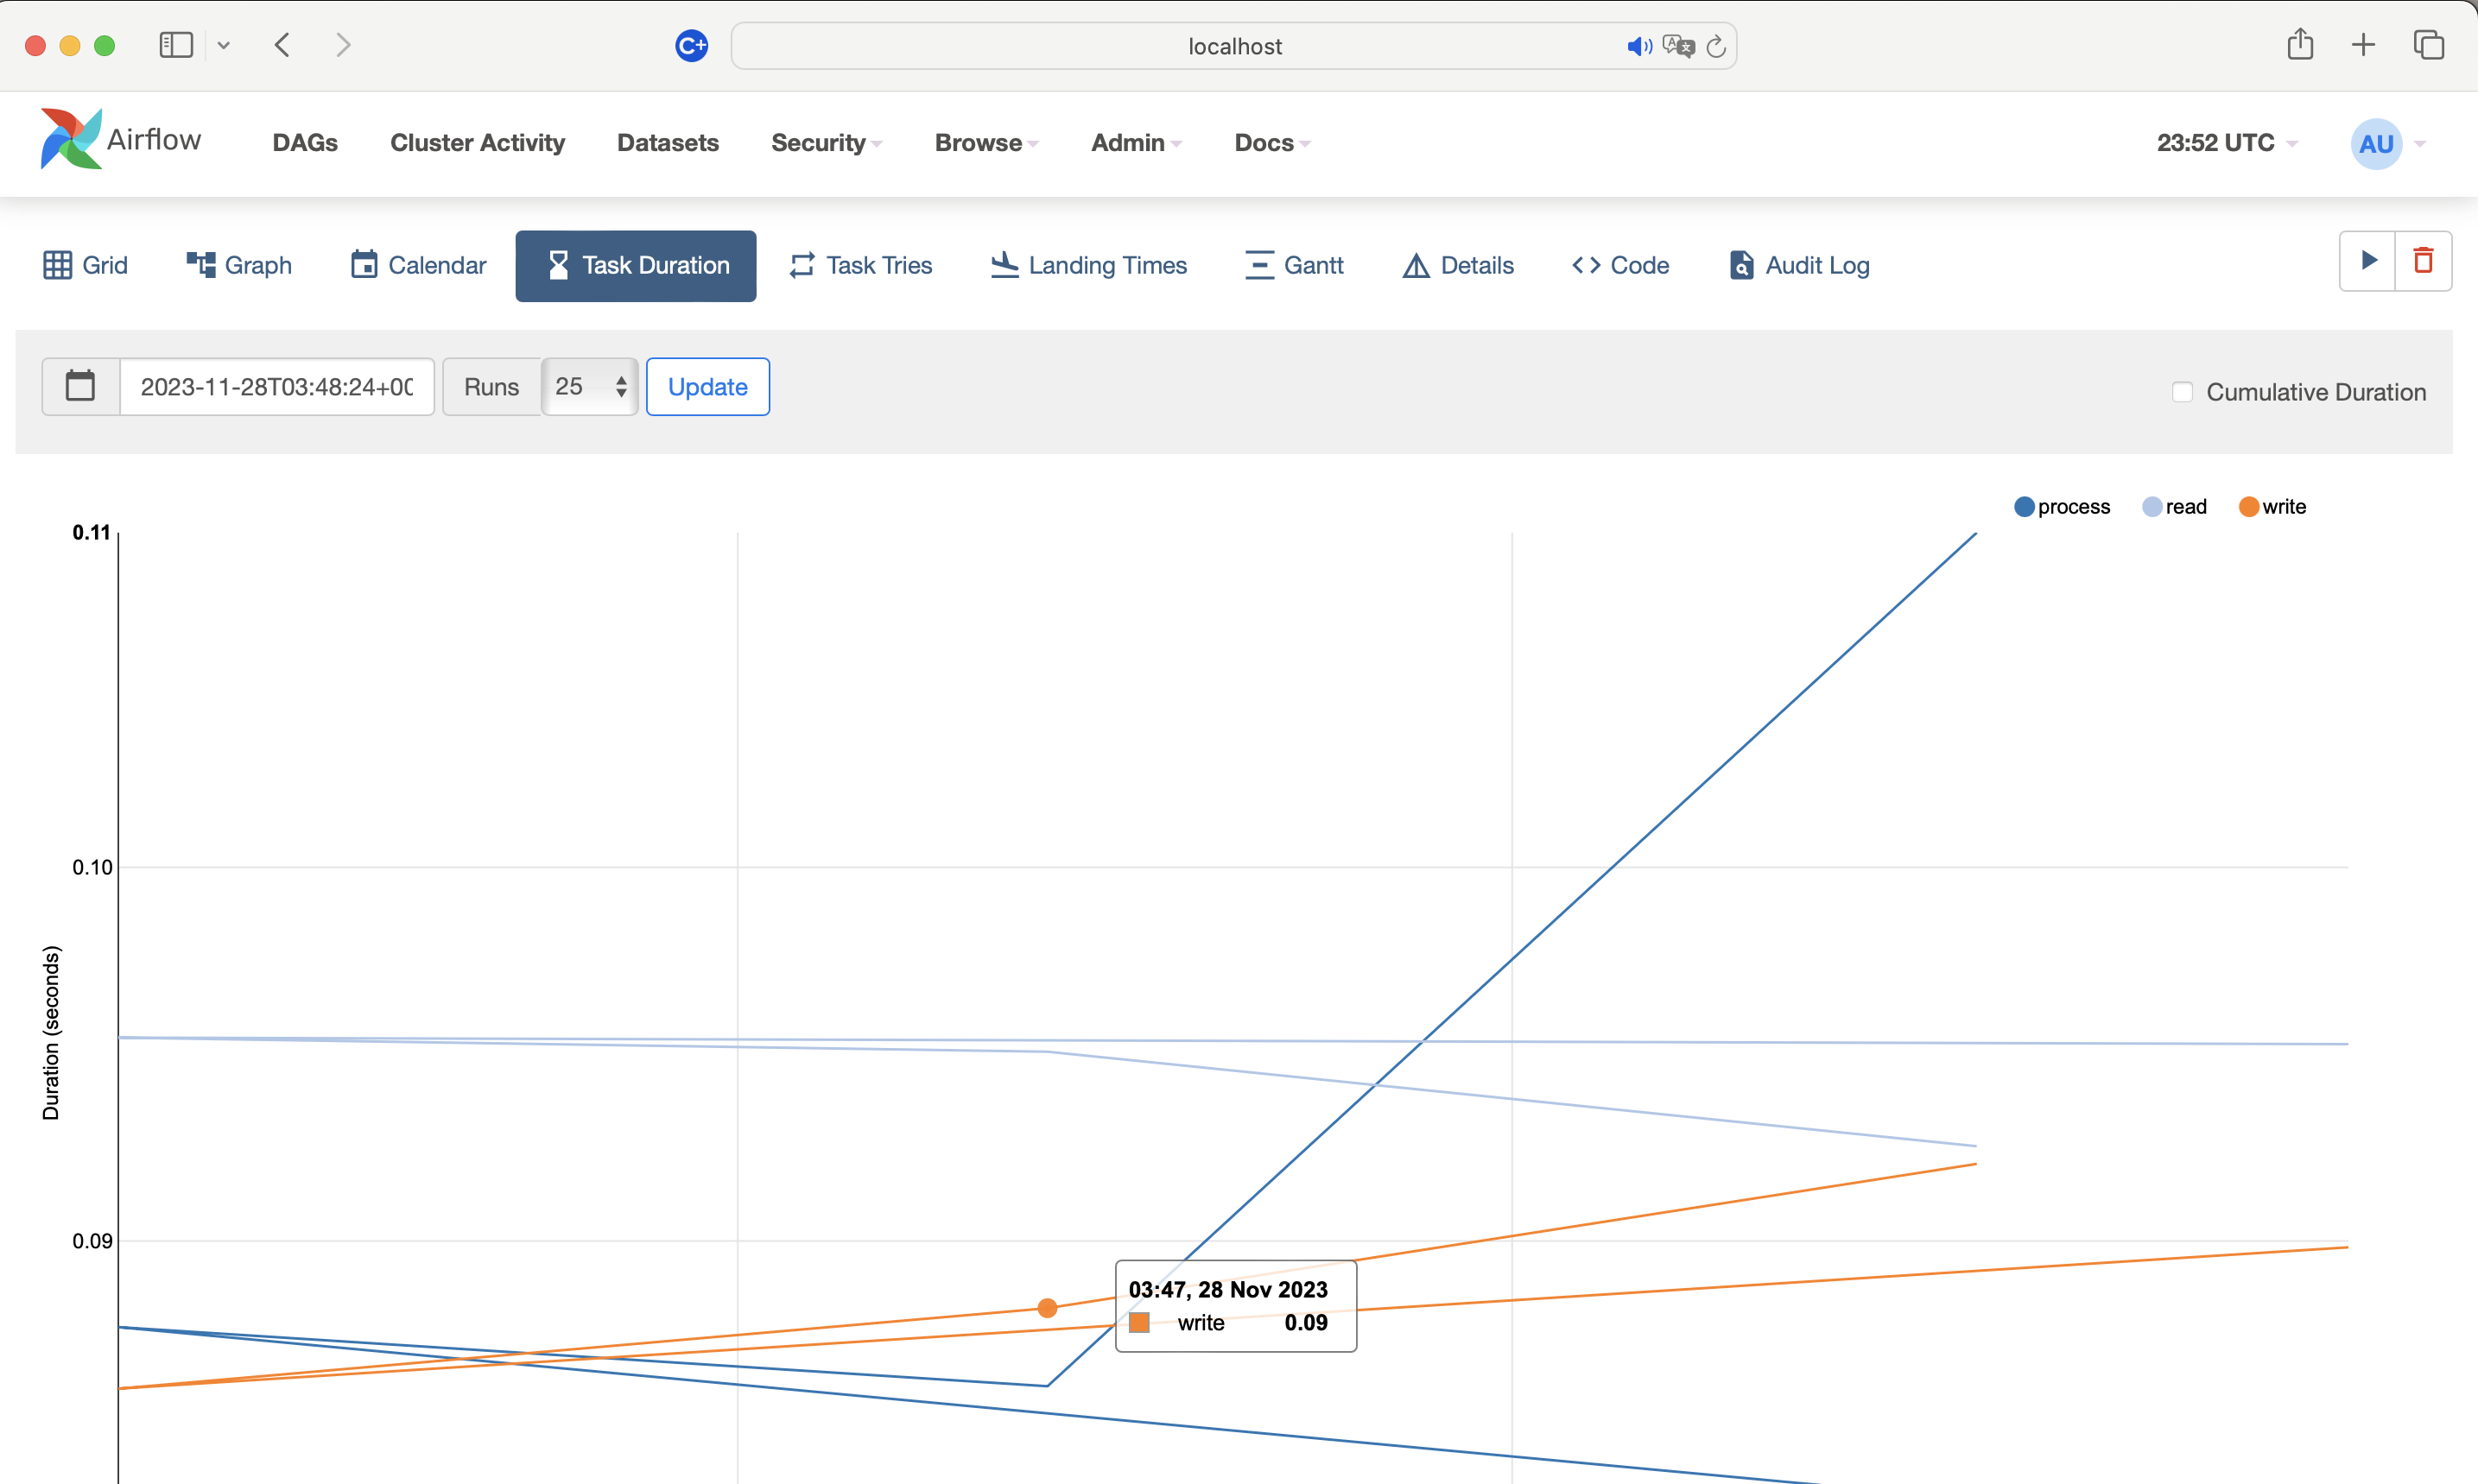
Task: Open the Landing Times tab
Action: click(x=1088, y=265)
